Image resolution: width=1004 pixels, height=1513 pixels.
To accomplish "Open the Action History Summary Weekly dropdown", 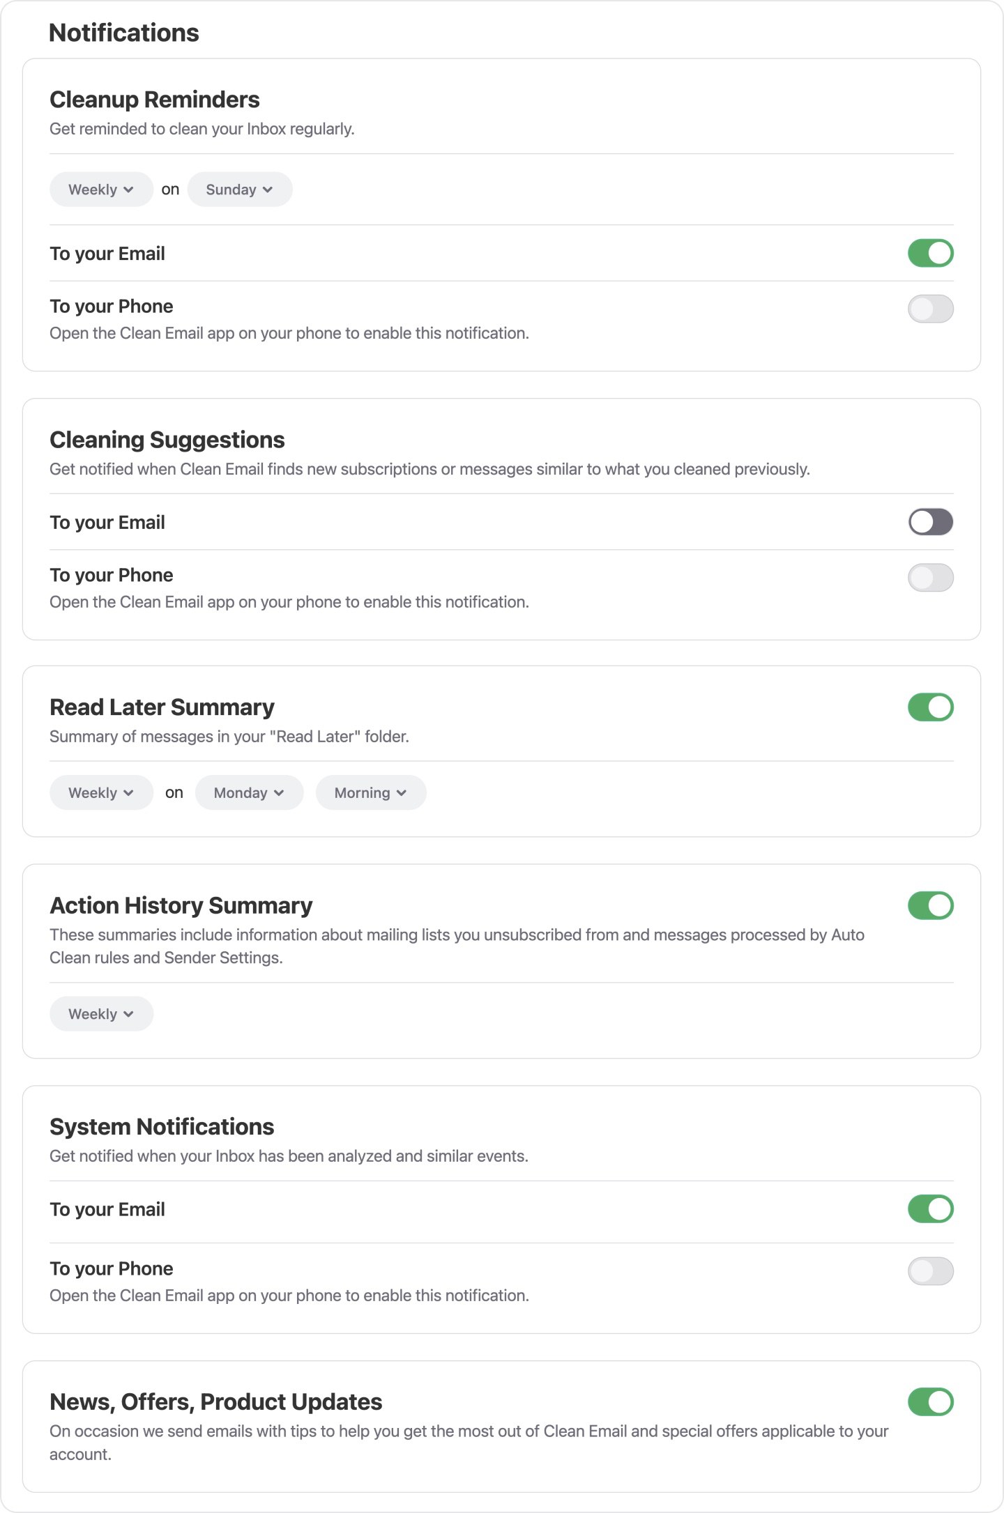I will [x=100, y=1013].
